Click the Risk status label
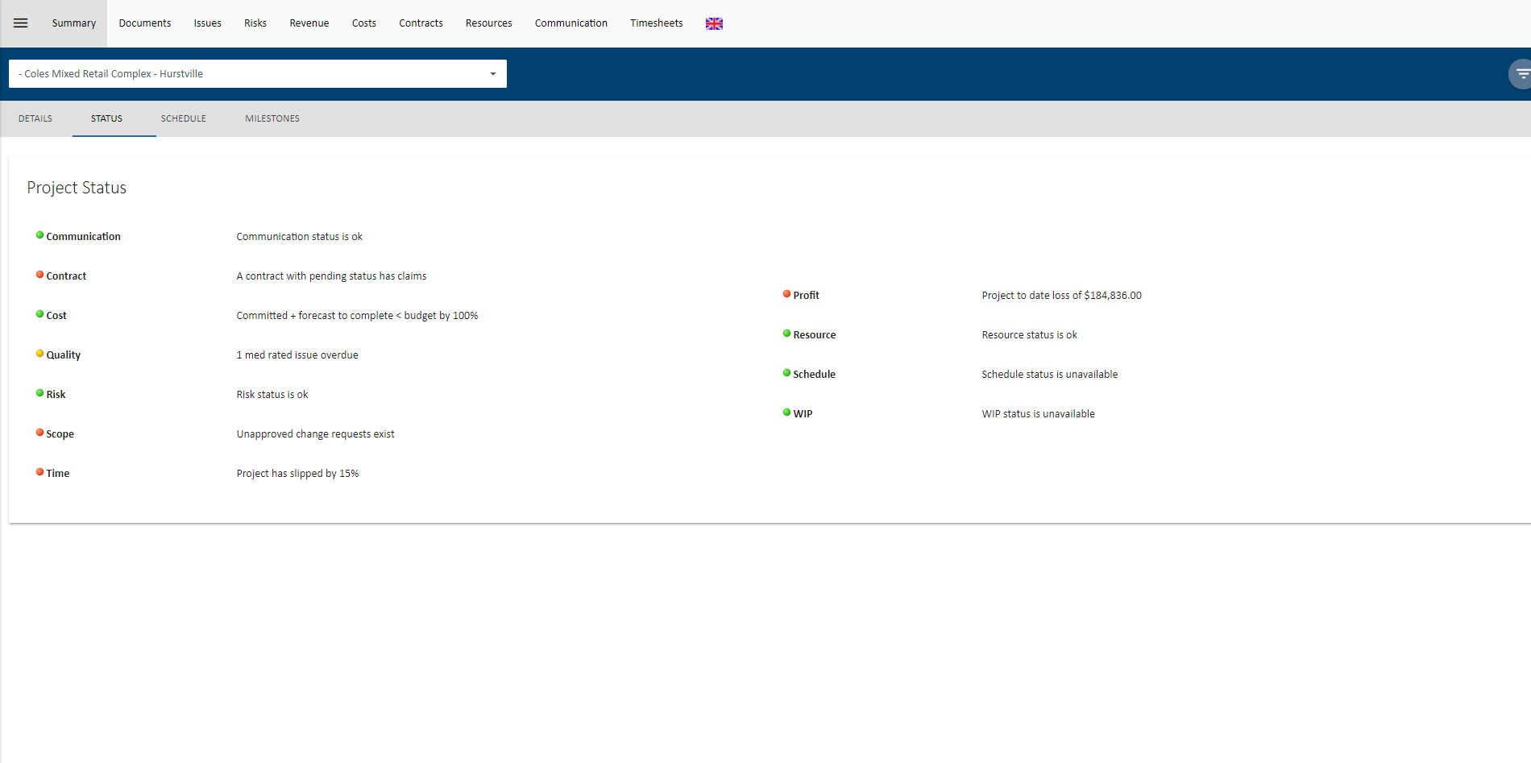 56,395
